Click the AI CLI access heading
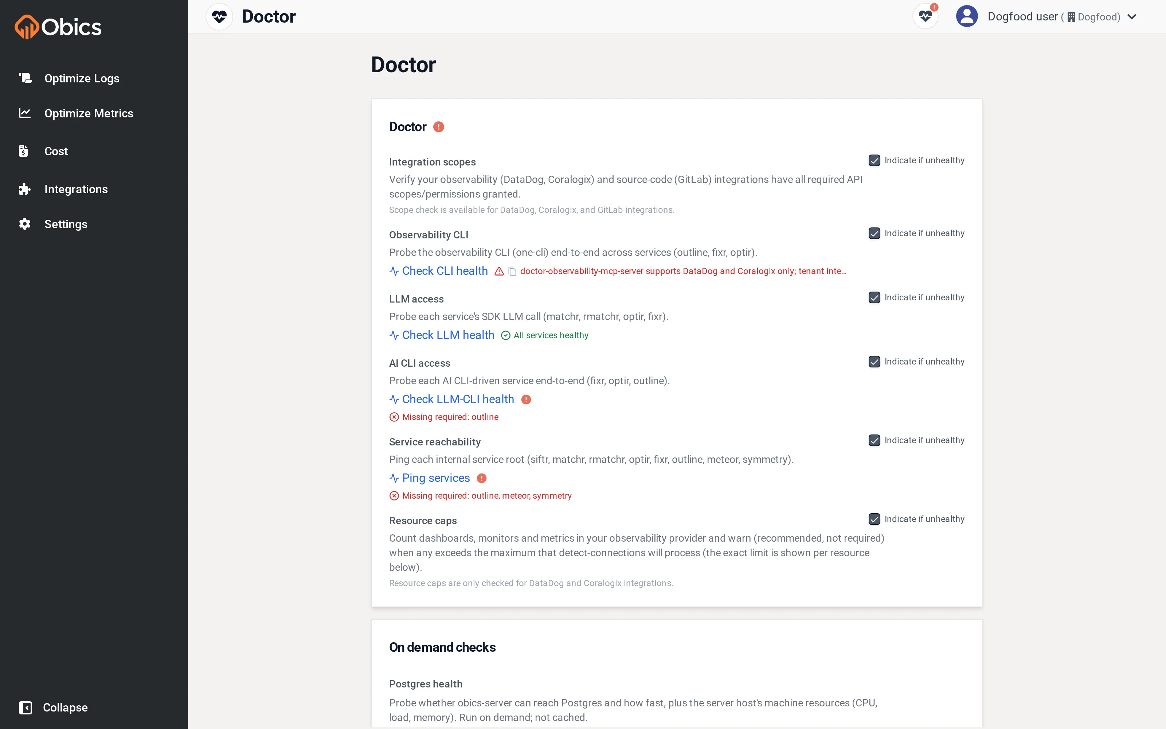1166x729 pixels. point(419,363)
